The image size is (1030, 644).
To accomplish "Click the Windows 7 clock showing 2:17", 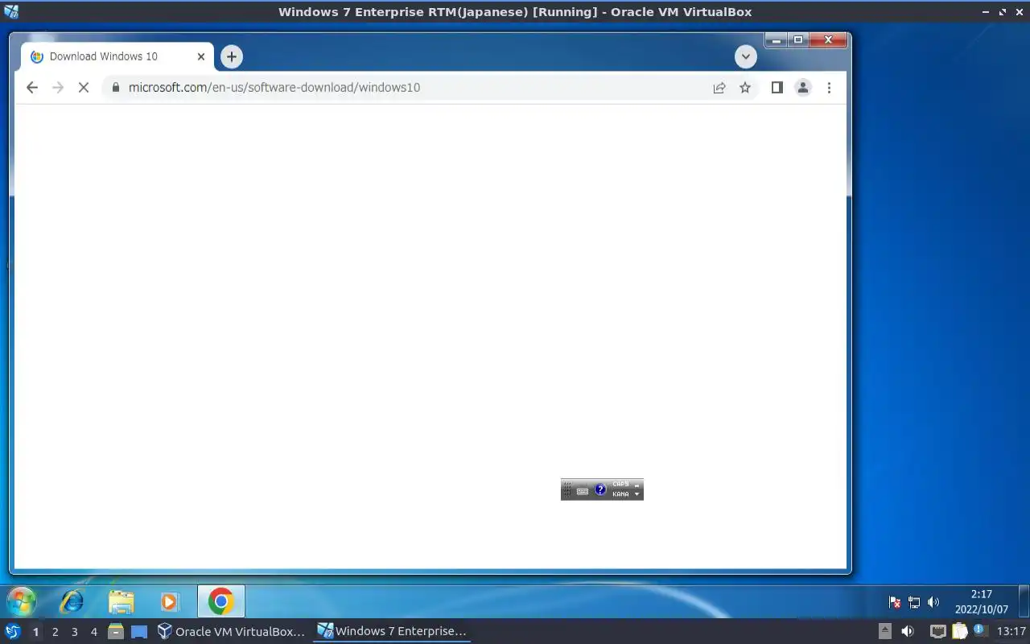I will [x=981, y=602].
